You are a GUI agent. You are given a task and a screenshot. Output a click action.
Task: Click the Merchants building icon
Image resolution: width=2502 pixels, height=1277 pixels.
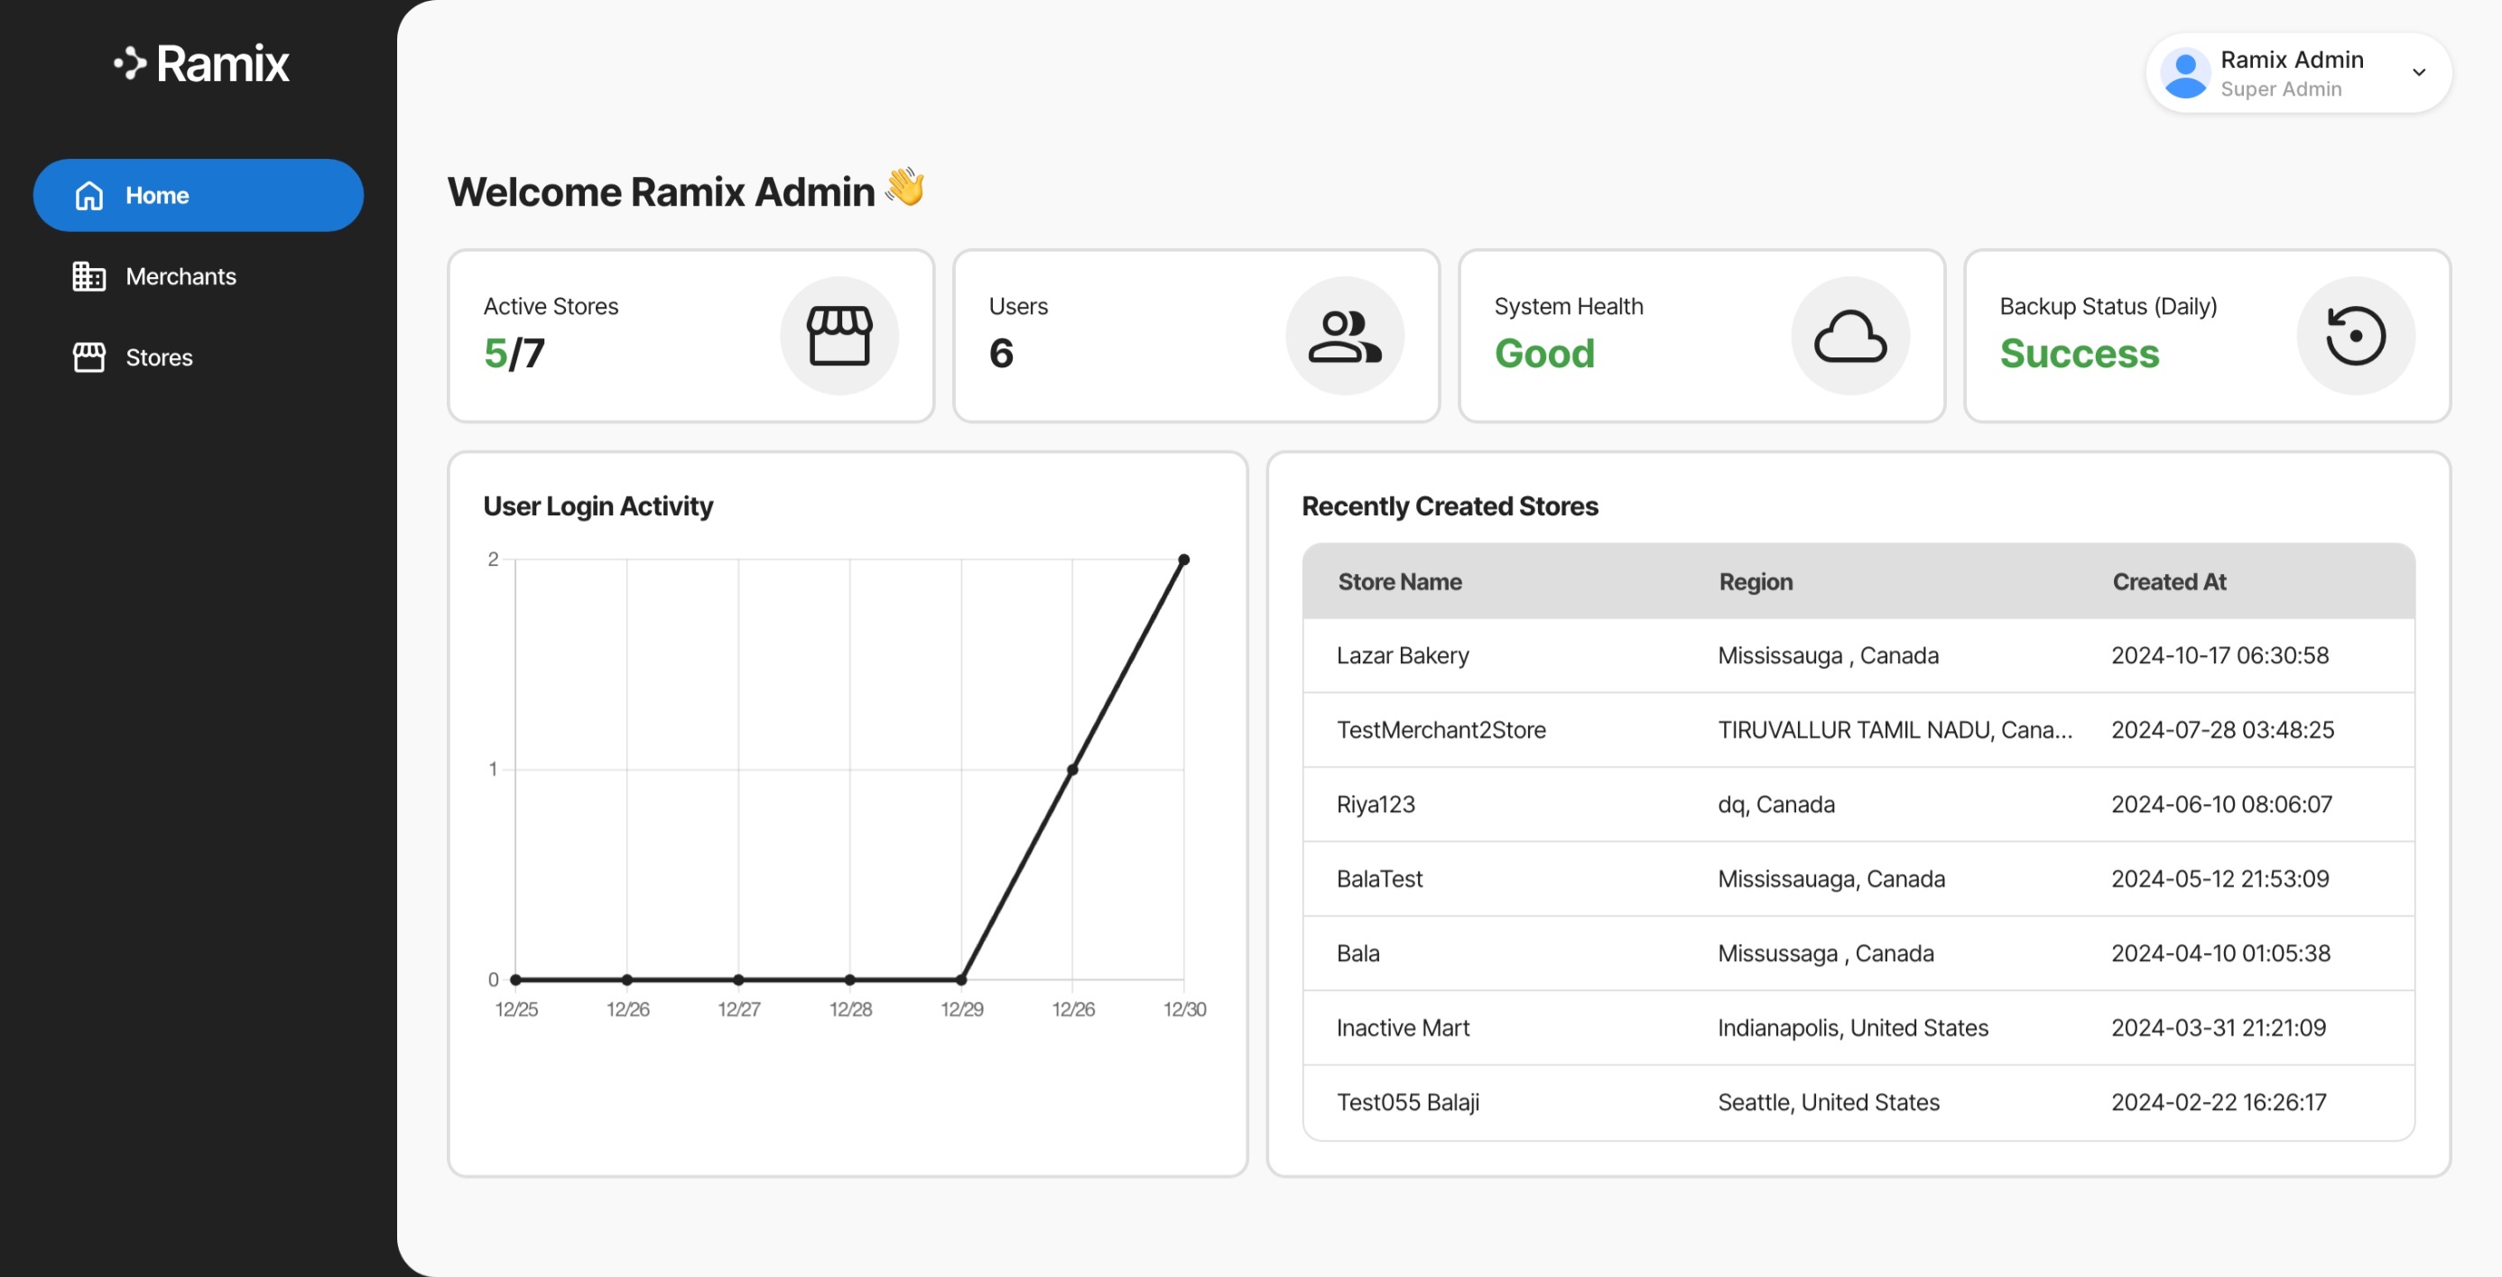pos(89,277)
